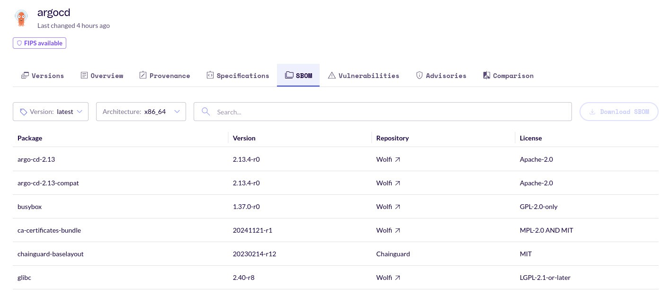The width and height of the screenshot is (669, 296).
Task: Click the shield icon in FIPS available badge
Action: (19, 43)
